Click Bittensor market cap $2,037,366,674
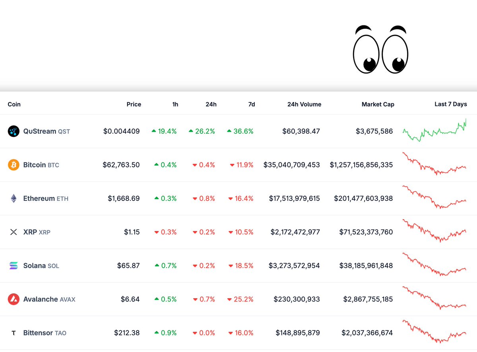 tap(367, 333)
